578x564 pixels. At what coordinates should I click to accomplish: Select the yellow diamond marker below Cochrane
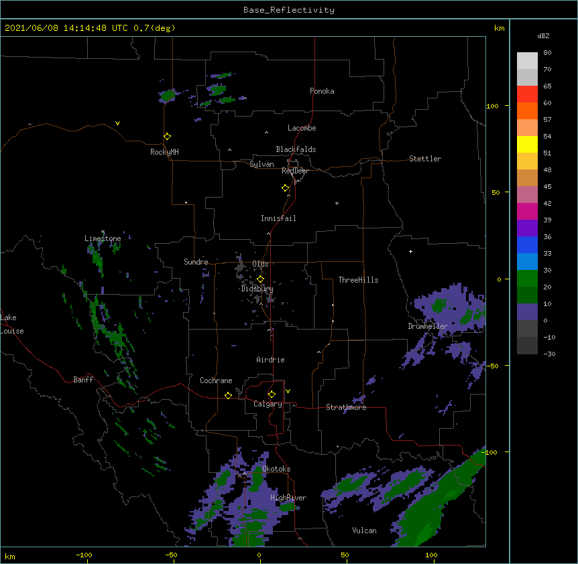coord(228,395)
